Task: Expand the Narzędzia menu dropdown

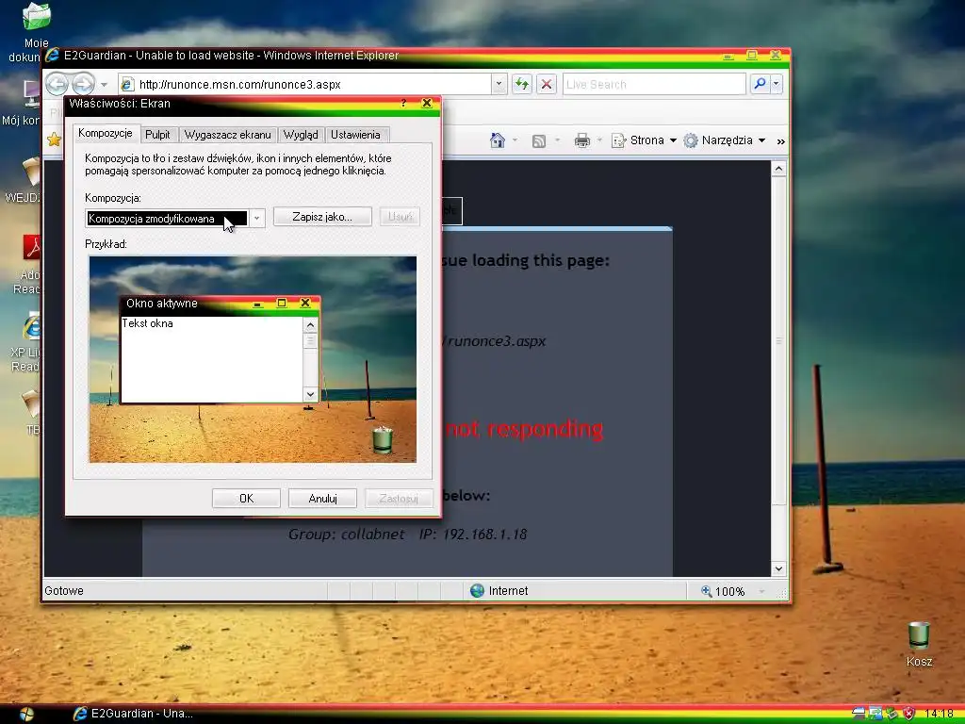Action: tap(761, 140)
